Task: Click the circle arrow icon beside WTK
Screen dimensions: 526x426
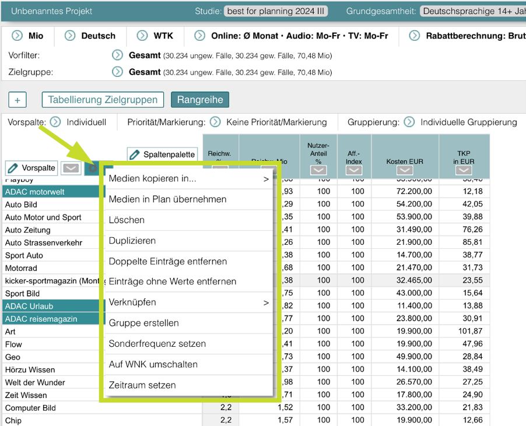Action: (x=142, y=36)
